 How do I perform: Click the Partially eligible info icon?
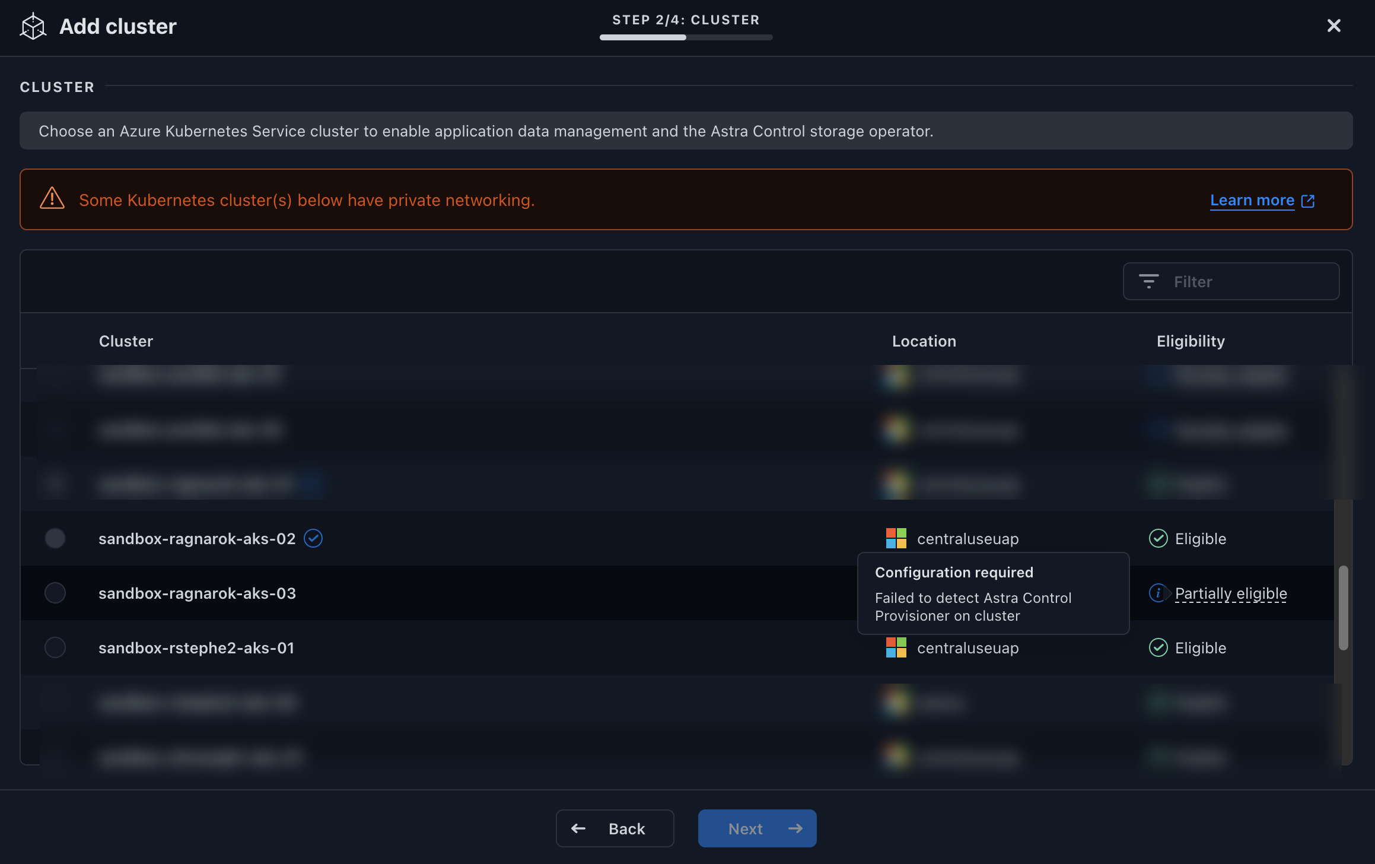point(1157,593)
